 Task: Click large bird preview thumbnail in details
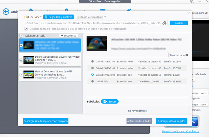tap(97, 43)
